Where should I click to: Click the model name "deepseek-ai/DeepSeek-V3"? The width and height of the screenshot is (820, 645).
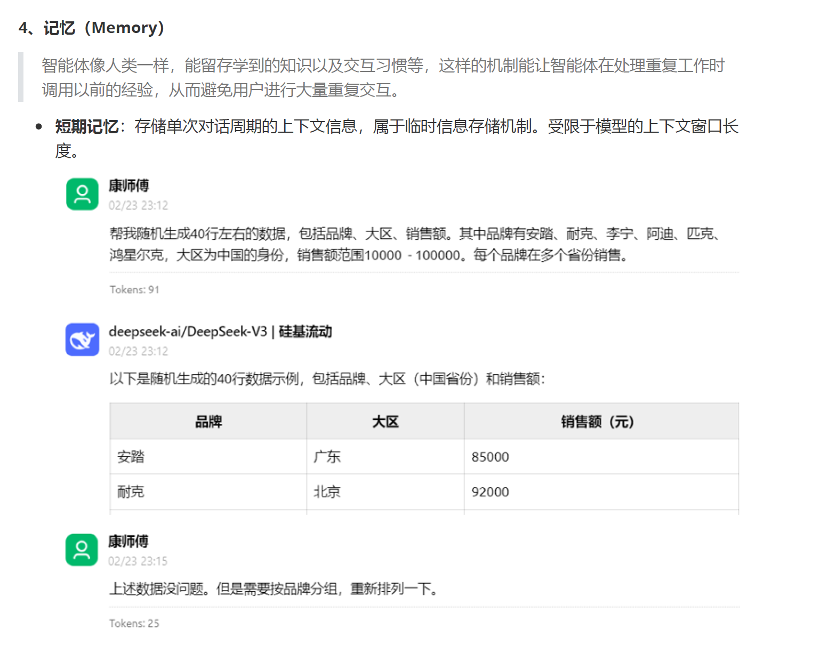(x=188, y=332)
